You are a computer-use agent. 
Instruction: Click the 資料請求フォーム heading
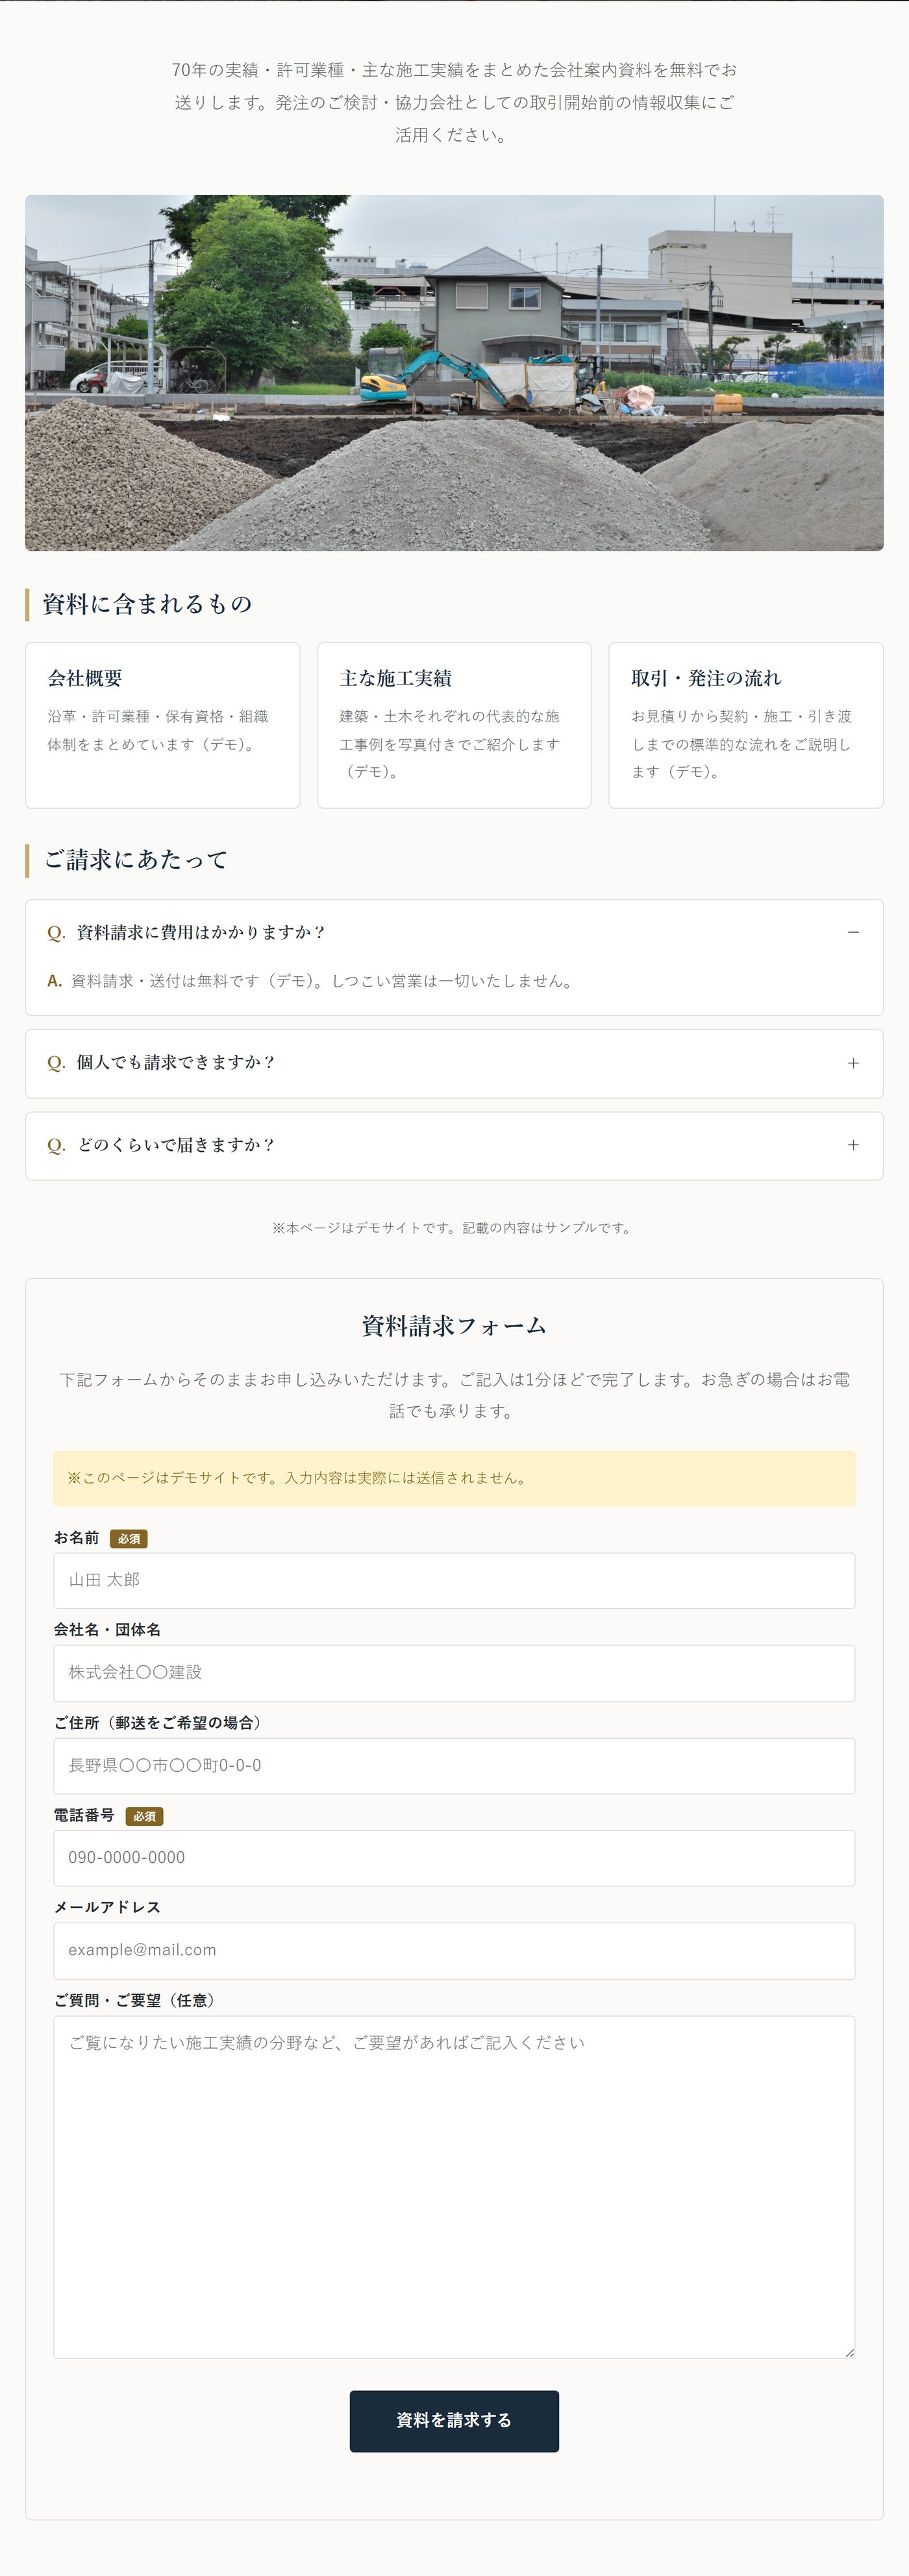pos(454,1326)
